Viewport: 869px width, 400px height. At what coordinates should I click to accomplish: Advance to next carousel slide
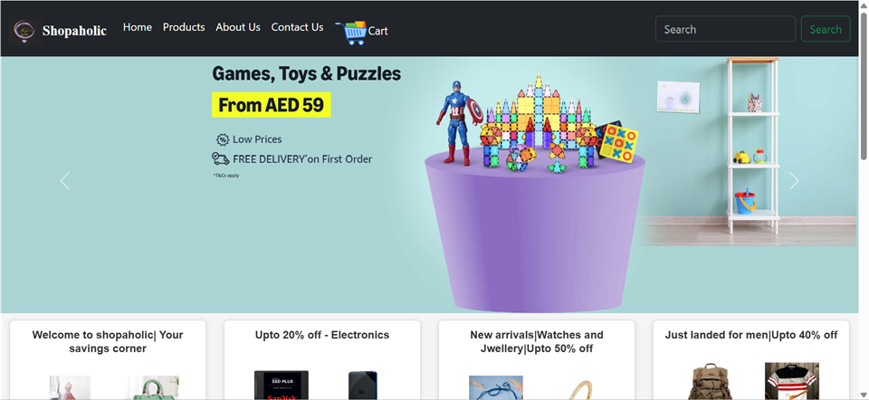tap(794, 181)
